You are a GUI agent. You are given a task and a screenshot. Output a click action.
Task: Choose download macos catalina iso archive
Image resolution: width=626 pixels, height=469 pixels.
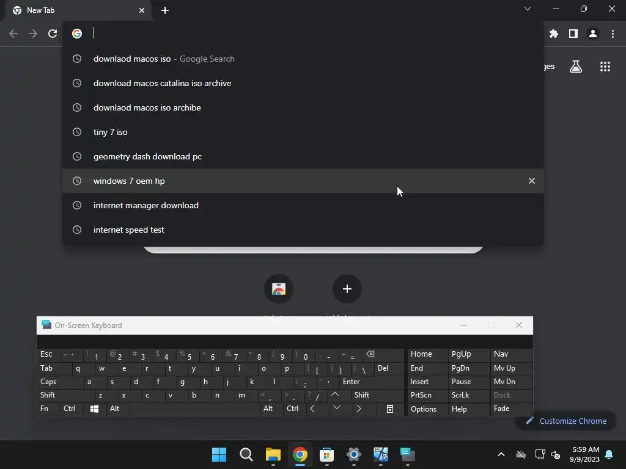point(303,83)
